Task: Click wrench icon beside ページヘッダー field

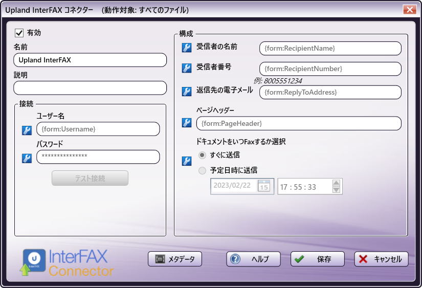Action: point(187,123)
